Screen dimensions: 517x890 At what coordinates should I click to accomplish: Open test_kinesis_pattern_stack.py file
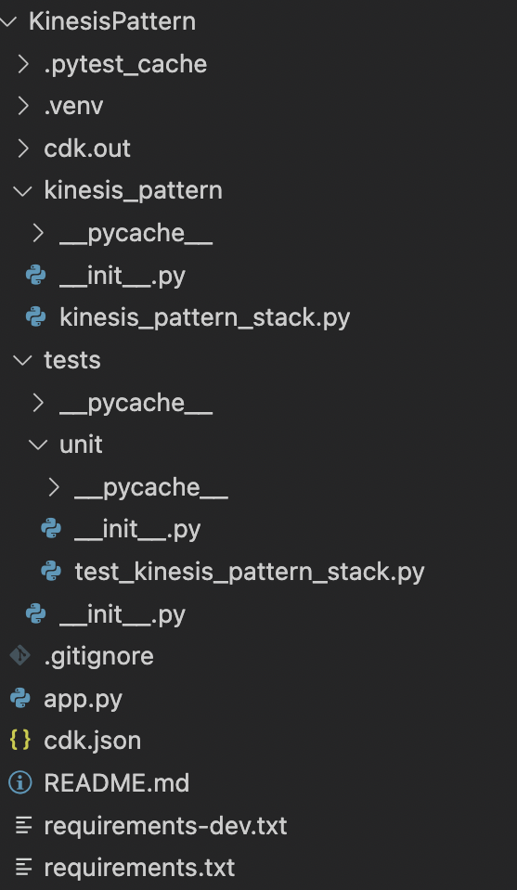pos(250,572)
